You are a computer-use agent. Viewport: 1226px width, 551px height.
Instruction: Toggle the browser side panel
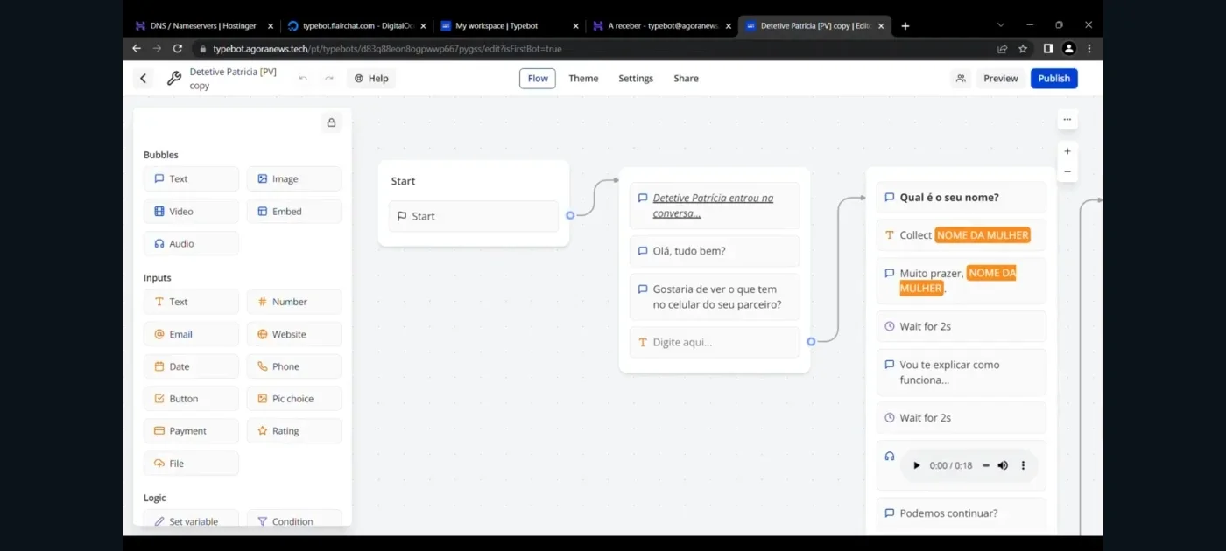click(1047, 49)
